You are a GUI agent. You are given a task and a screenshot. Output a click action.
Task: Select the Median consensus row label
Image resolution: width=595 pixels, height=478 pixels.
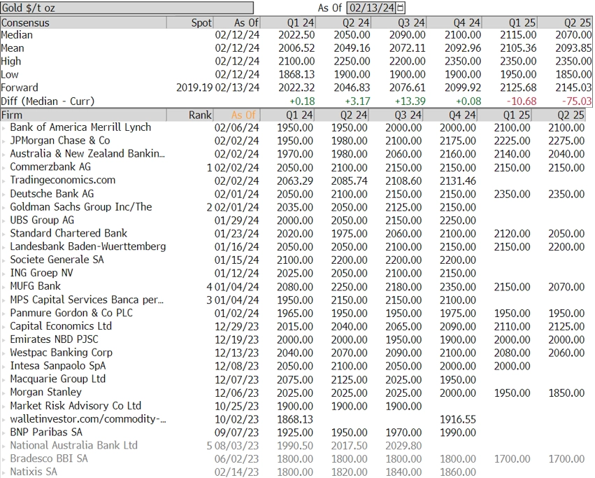click(x=17, y=35)
